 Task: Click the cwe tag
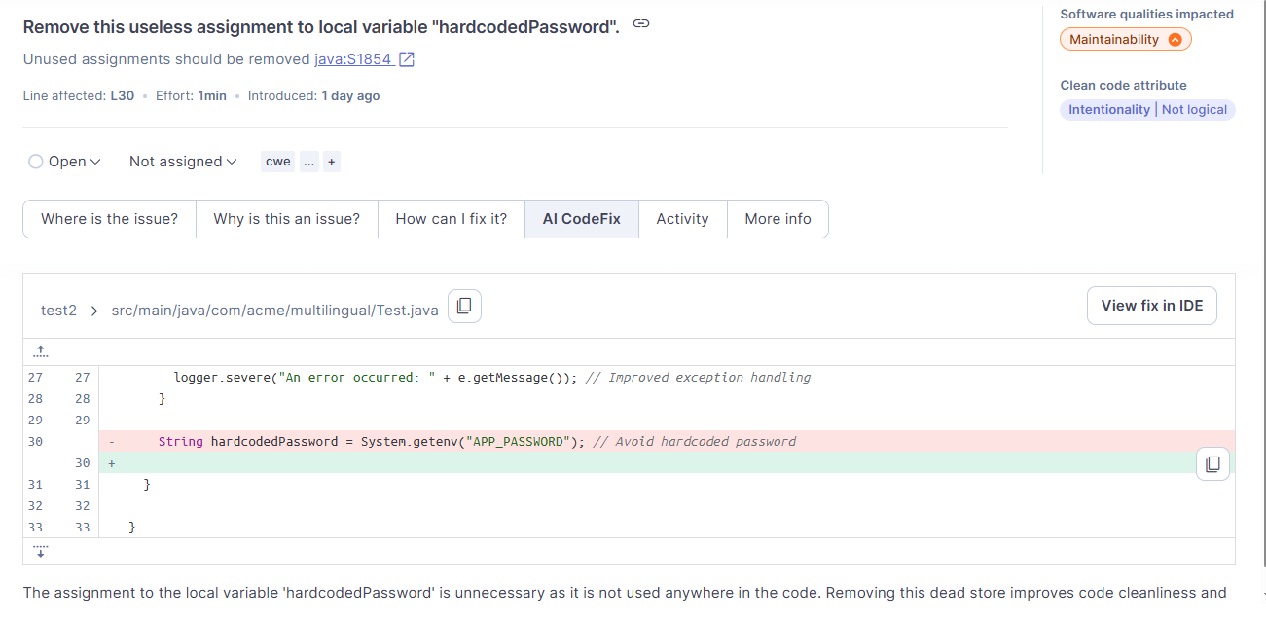(x=278, y=162)
